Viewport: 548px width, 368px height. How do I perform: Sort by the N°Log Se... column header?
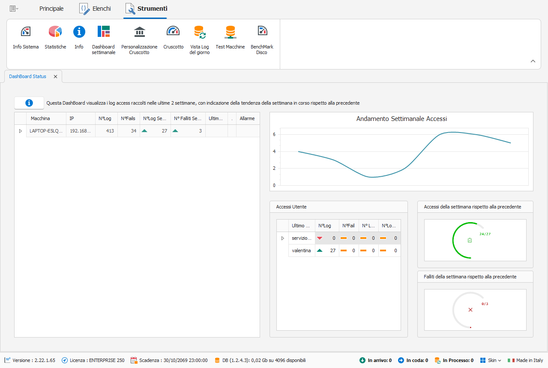(155, 118)
